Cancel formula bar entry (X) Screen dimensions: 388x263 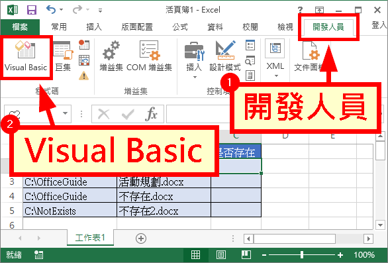pos(104,114)
